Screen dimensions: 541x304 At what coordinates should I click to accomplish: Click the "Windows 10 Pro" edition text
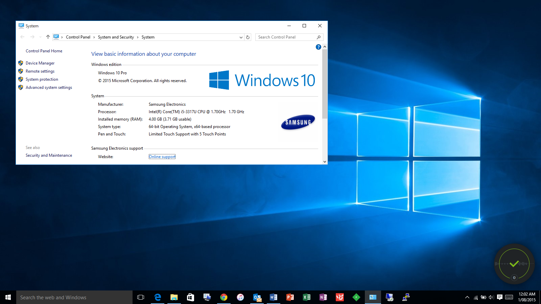(112, 73)
